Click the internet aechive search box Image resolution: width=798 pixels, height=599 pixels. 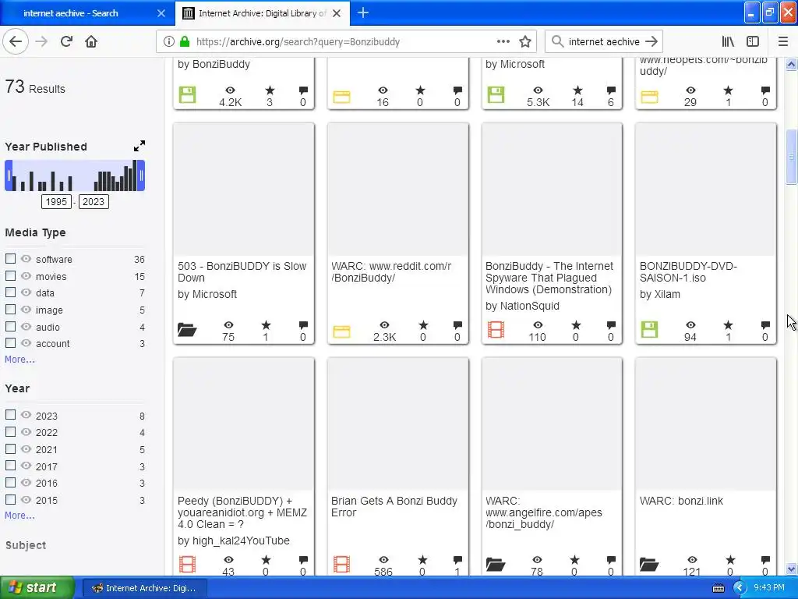pyautogui.click(x=604, y=41)
